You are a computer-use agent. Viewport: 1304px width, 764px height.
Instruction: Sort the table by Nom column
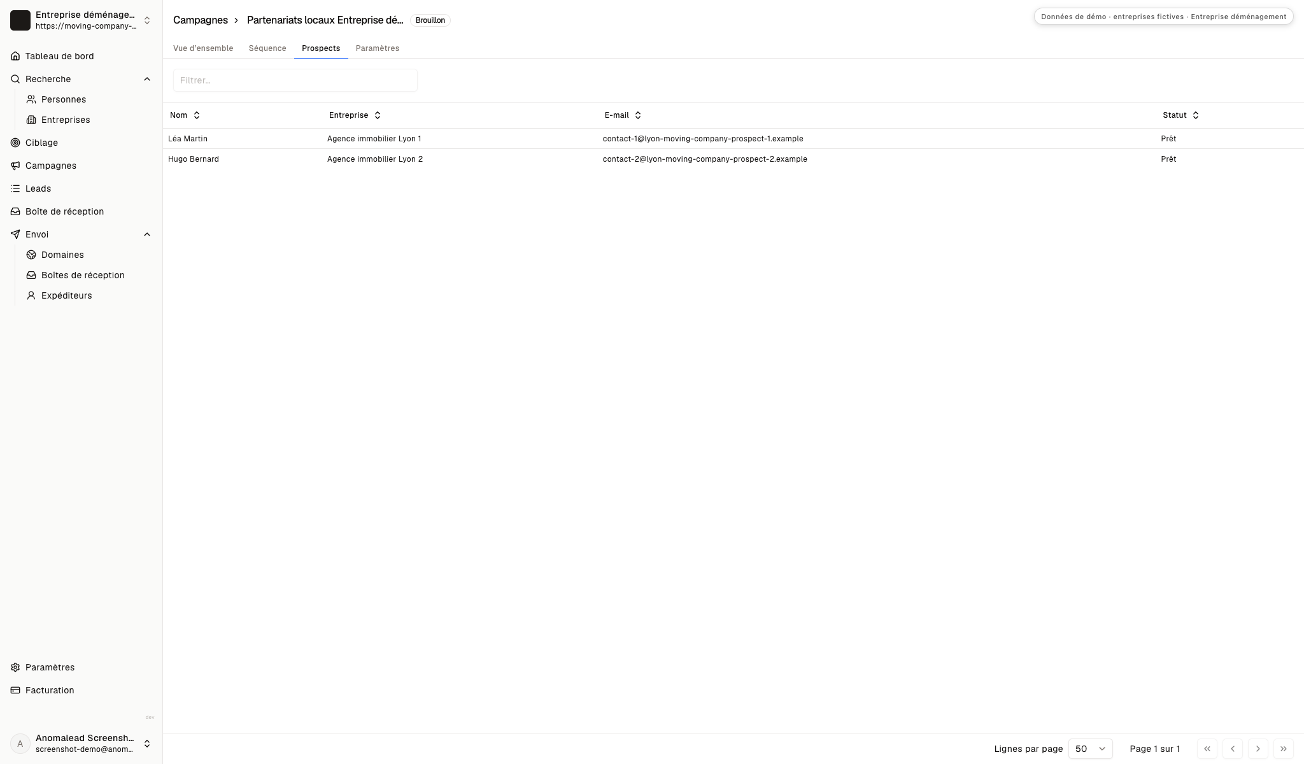(185, 115)
